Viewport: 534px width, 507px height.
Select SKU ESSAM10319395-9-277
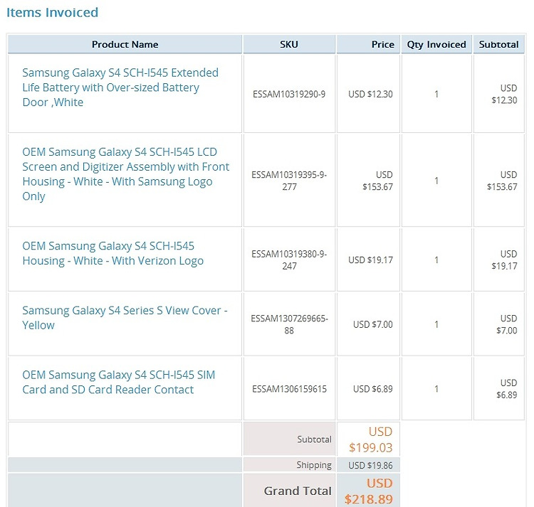[289, 181]
